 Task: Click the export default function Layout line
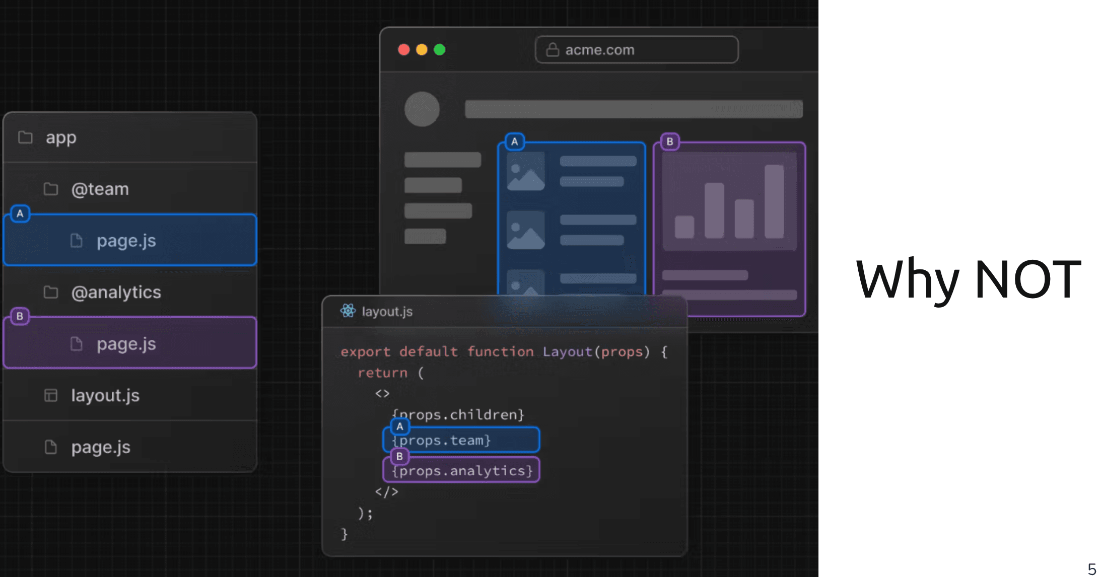tap(504, 351)
